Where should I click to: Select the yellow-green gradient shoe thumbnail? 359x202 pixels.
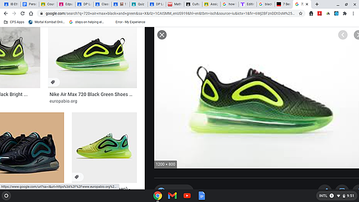104,148
